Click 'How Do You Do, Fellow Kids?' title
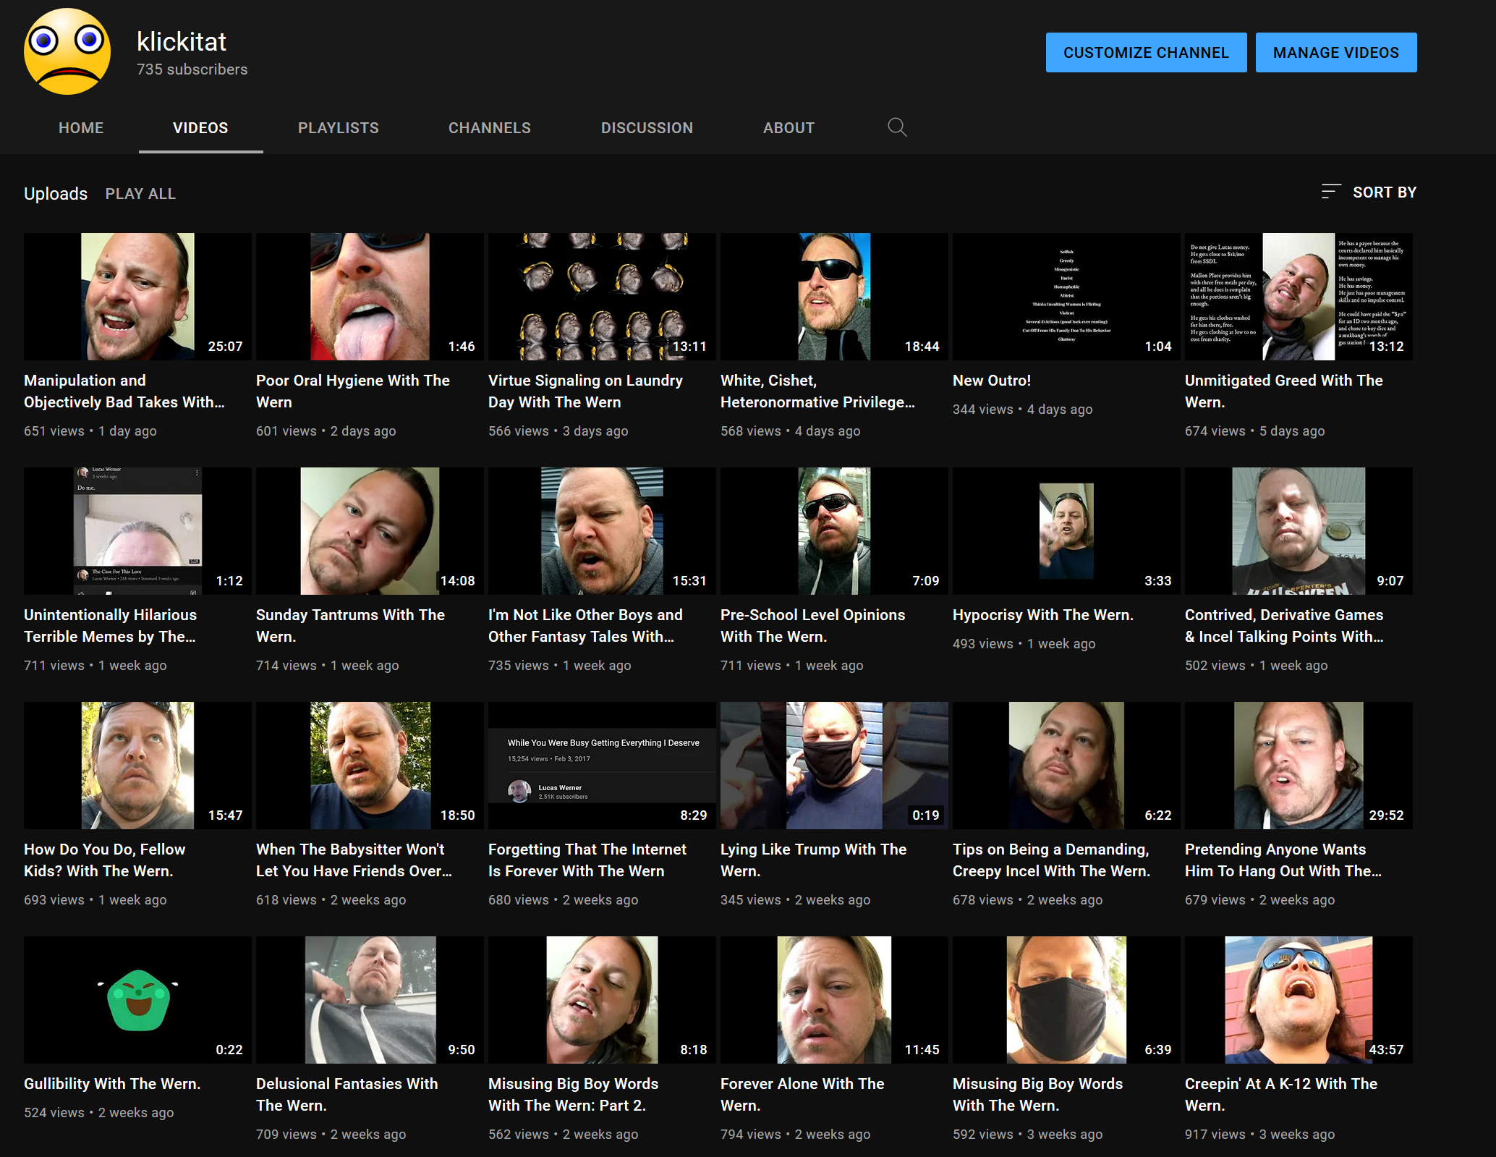The height and width of the screenshot is (1157, 1496). pyautogui.click(x=104, y=860)
